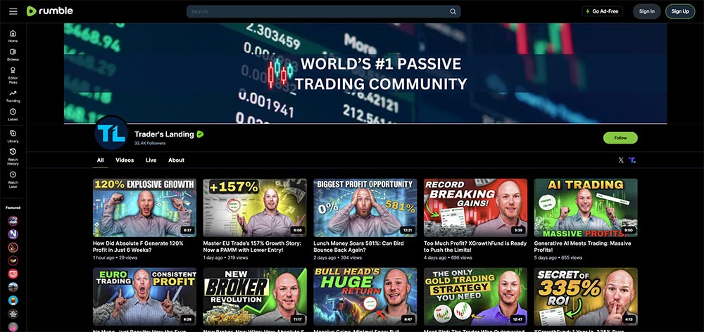Click the green verified badge
This screenshot has height=332, width=704.
click(x=200, y=134)
